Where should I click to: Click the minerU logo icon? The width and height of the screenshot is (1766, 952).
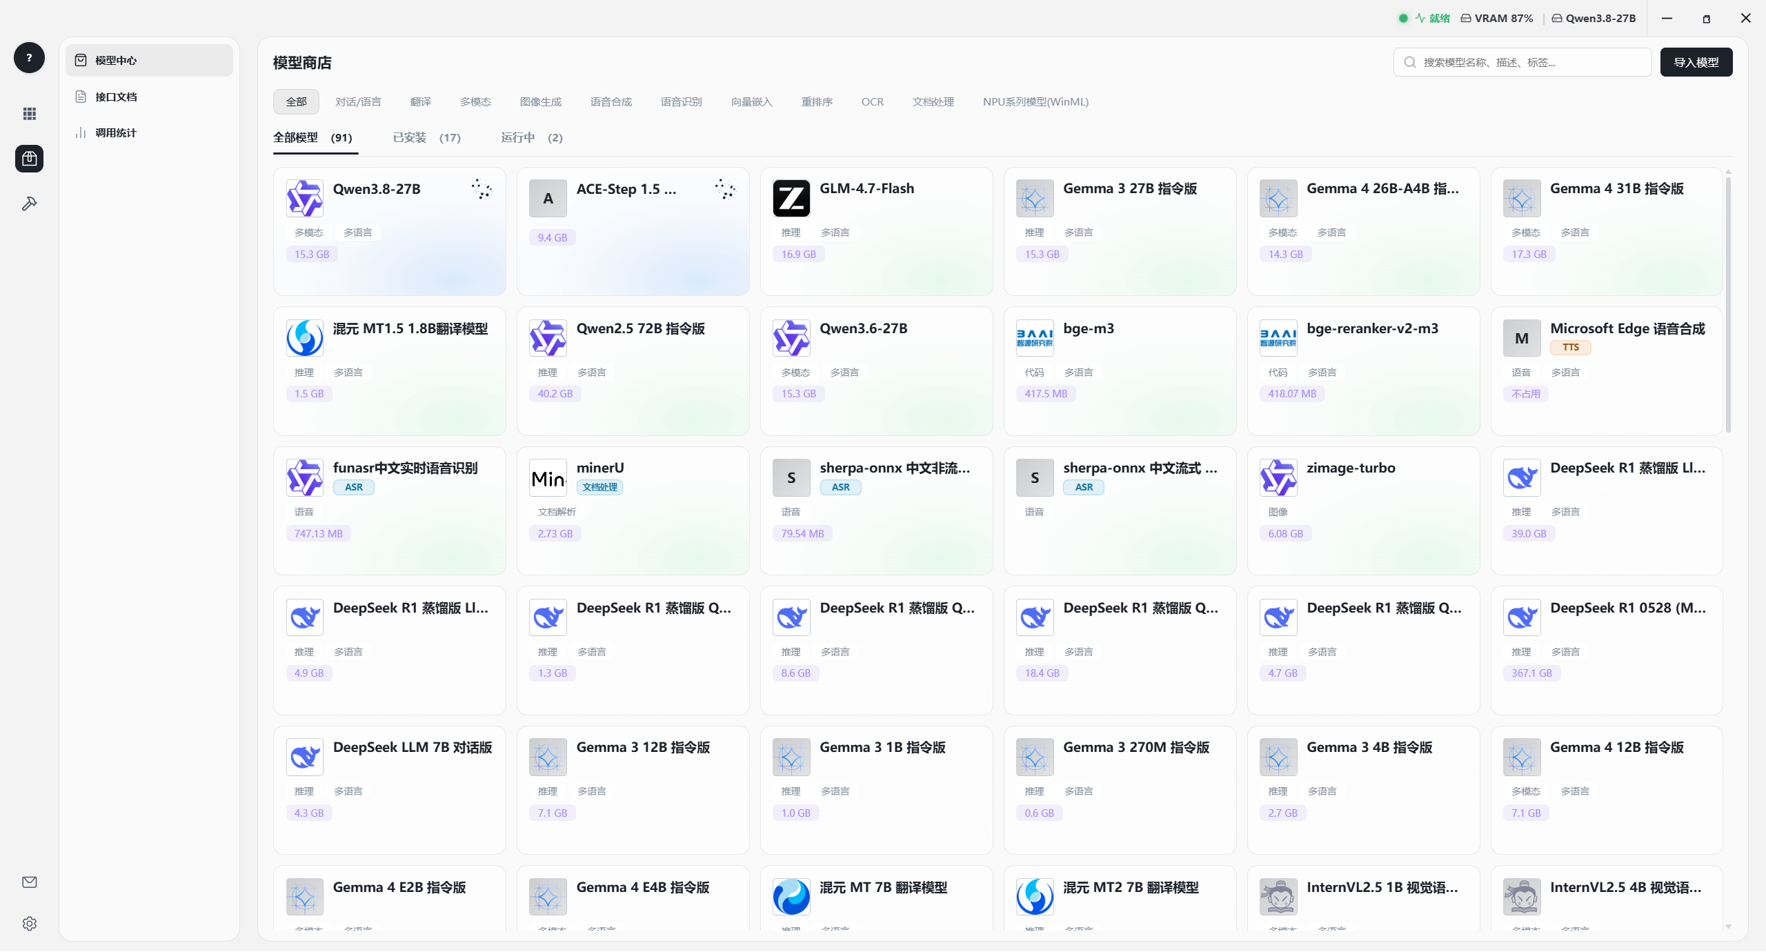pos(548,478)
